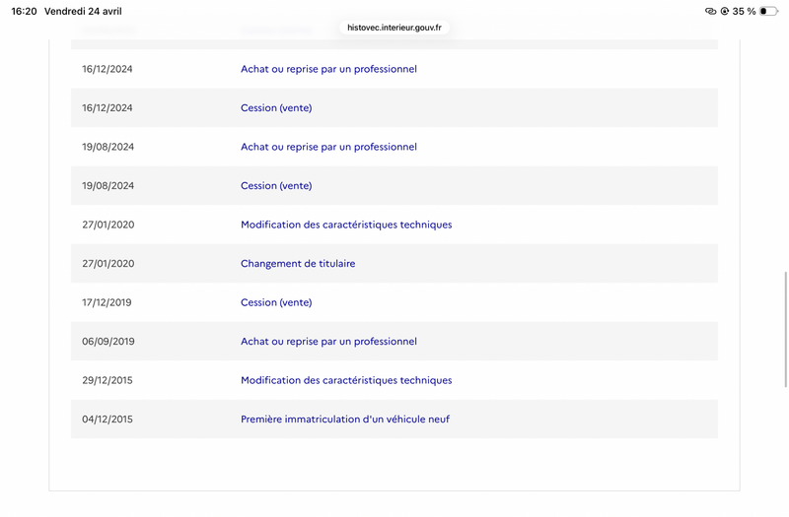Tap the linked-devices icon in status bar
The image size is (789, 517).
tap(710, 11)
